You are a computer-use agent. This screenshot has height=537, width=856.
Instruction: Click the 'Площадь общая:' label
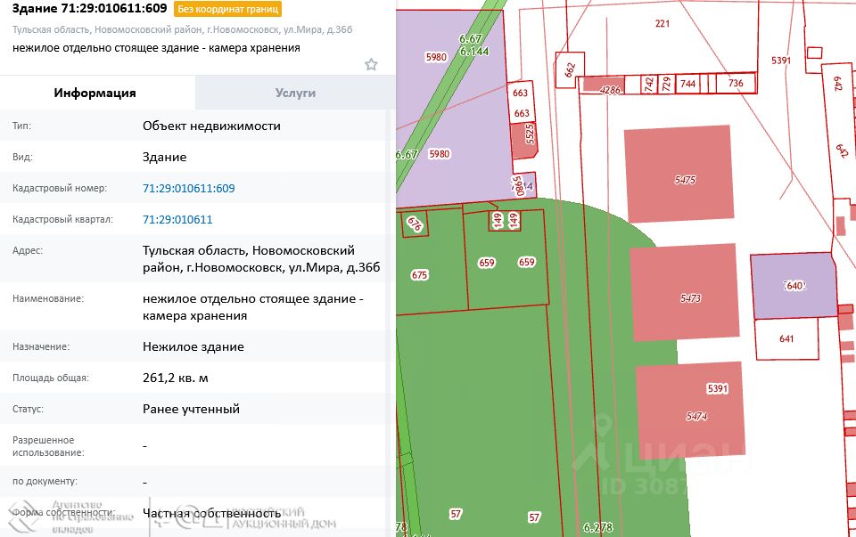50,378
